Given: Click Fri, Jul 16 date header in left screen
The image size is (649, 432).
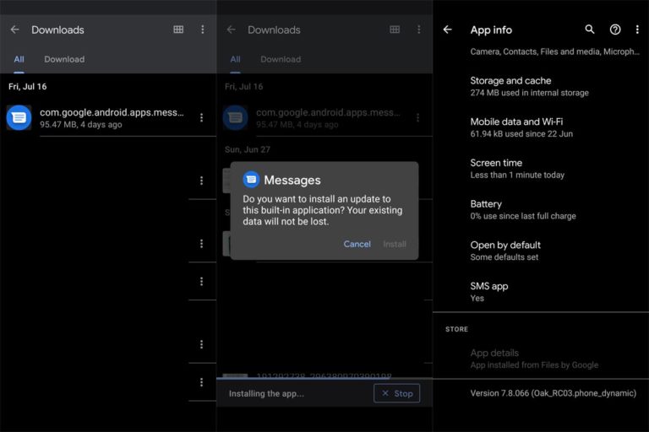Looking at the screenshot, I should 27,86.
